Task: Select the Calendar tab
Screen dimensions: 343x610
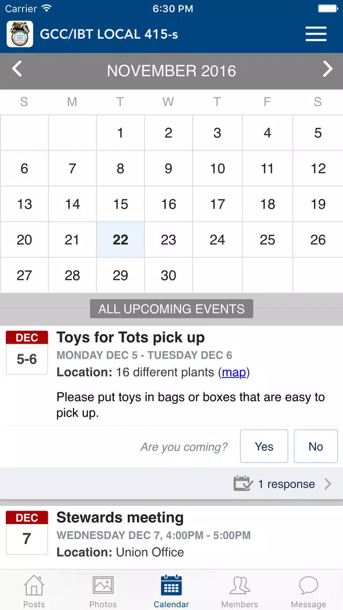Action: pyautogui.click(x=172, y=591)
